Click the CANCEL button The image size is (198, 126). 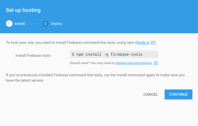151,94
